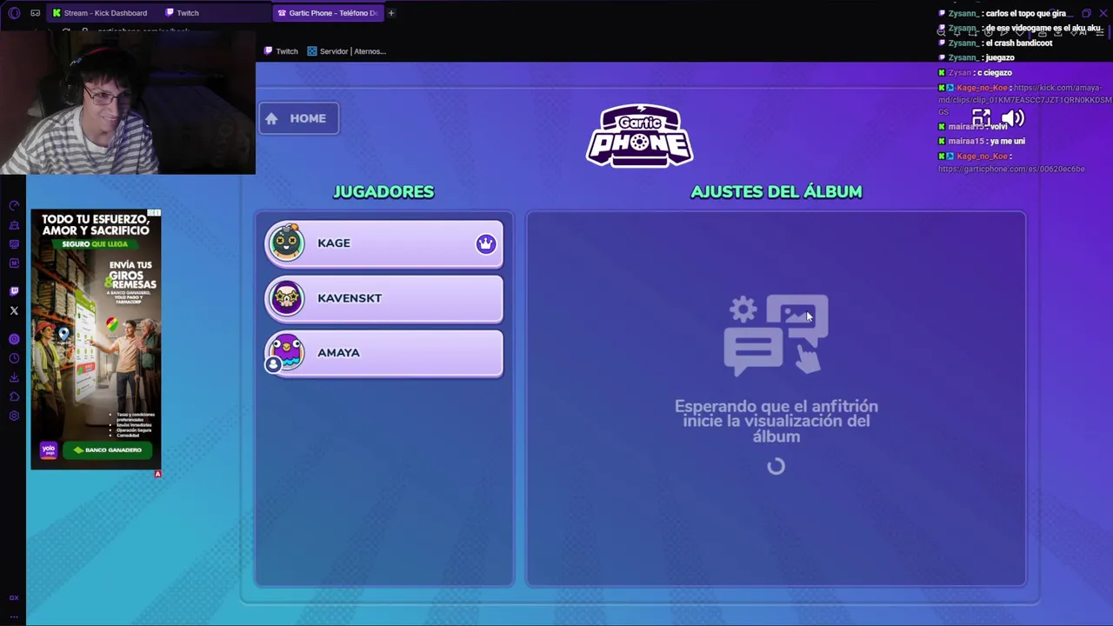Image resolution: width=1113 pixels, height=626 pixels.
Task: Go back with the HOME button
Action: 298,118
